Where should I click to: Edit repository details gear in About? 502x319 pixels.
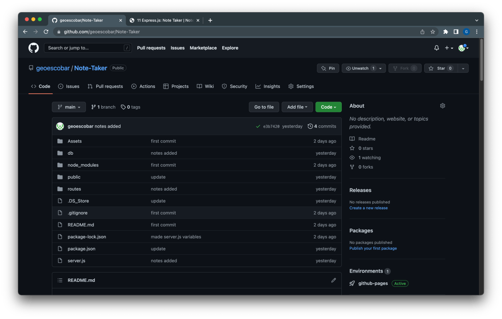(443, 106)
